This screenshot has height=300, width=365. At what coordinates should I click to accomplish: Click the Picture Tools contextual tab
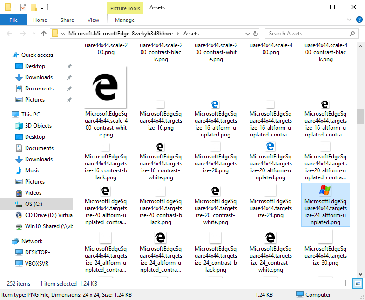[x=125, y=8]
